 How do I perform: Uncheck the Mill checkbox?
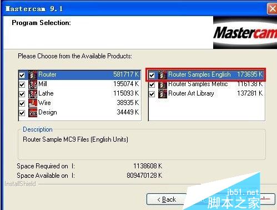pos(22,84)
